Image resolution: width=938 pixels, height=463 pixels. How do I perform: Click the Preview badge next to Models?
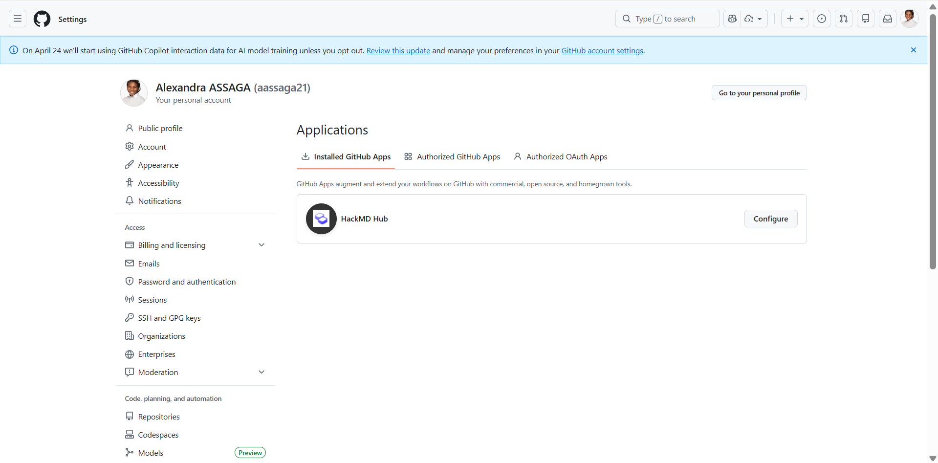250,453
